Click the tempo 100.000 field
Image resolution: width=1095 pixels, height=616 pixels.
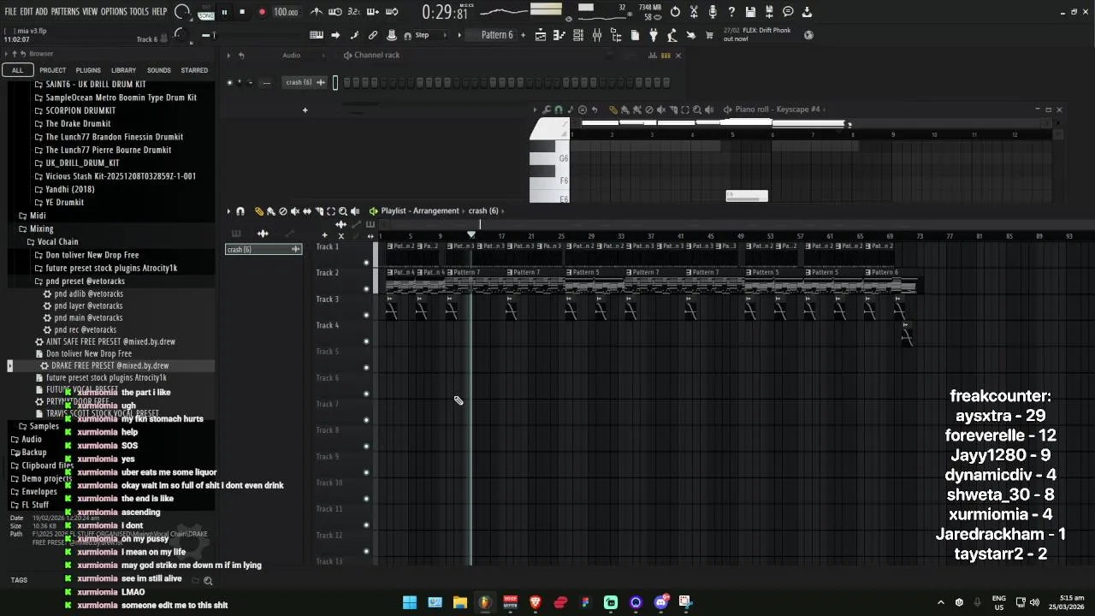point(286,12)
